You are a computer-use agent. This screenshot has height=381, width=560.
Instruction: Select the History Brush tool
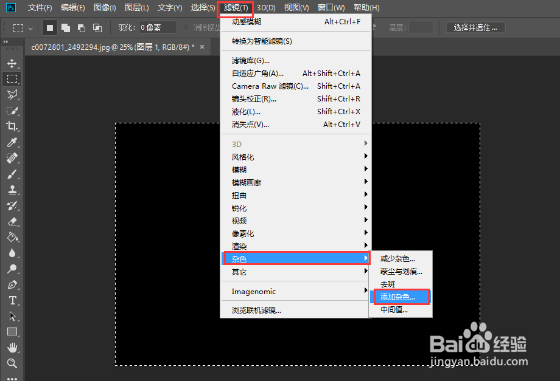click(12, 205)
